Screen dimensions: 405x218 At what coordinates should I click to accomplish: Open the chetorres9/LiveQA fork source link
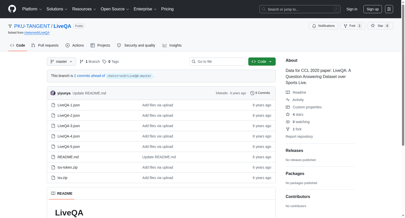point(37,33)
